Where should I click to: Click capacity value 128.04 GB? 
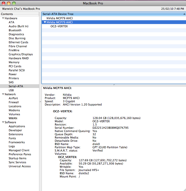tap(116, 118)
